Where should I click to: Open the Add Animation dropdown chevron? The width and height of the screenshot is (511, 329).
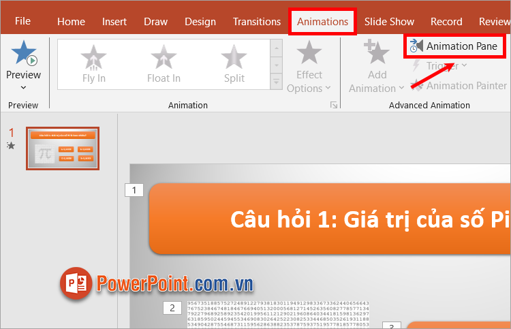pos(401,89)
